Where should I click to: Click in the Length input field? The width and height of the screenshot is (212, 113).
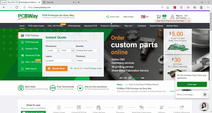click(x=51, y=50)
